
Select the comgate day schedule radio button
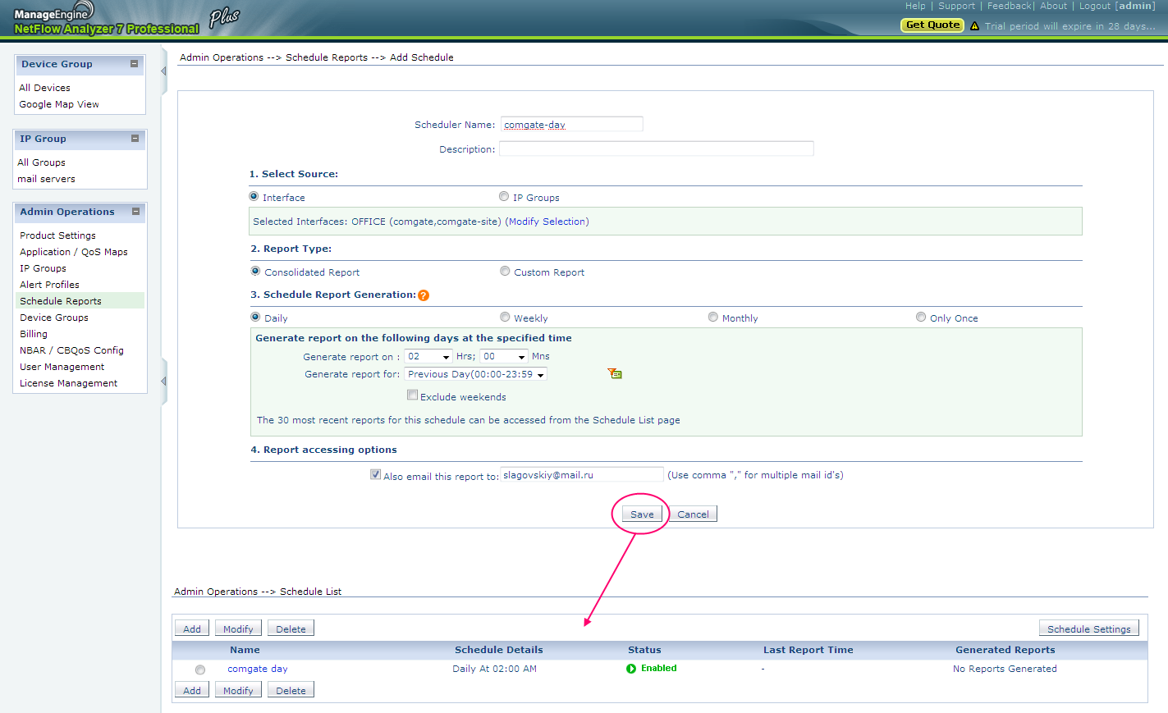tap(200, 670)
